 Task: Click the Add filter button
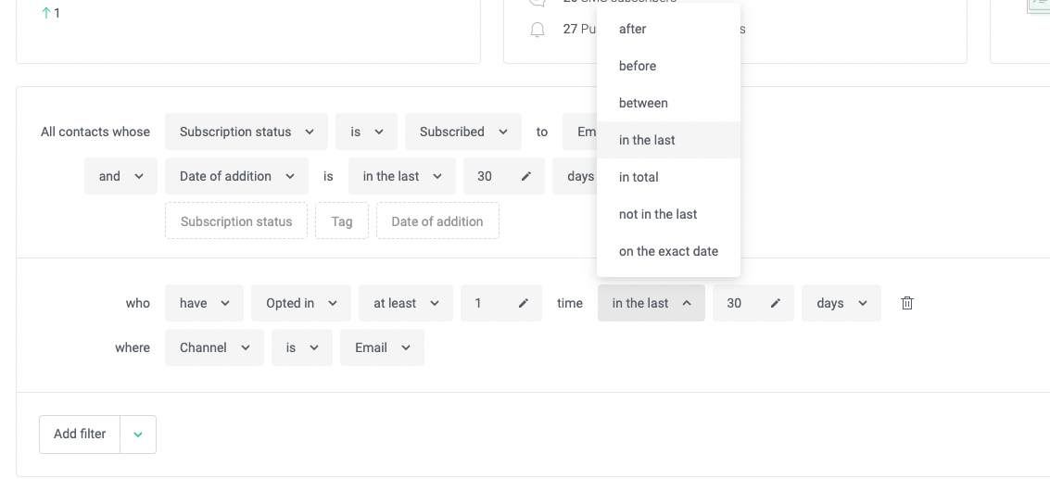pos(80,435)
